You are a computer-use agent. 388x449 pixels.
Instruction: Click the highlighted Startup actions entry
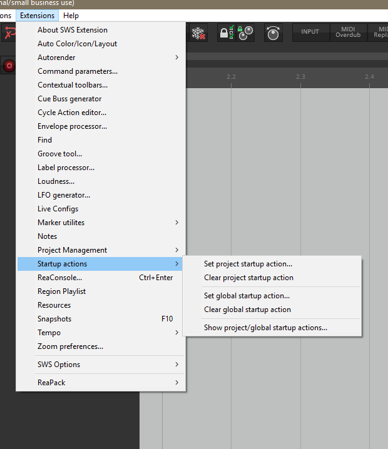(x=101, y=264)
